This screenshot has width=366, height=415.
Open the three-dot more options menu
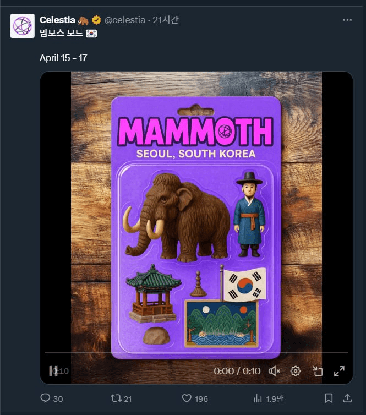point(347,20)
